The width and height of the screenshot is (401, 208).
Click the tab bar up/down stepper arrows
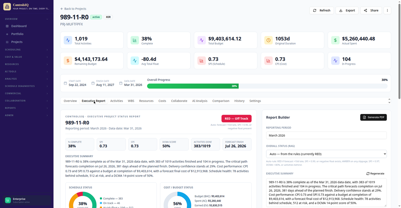click(x=389, y=101)
